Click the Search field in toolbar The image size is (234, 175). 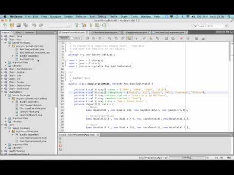(211, 26)
